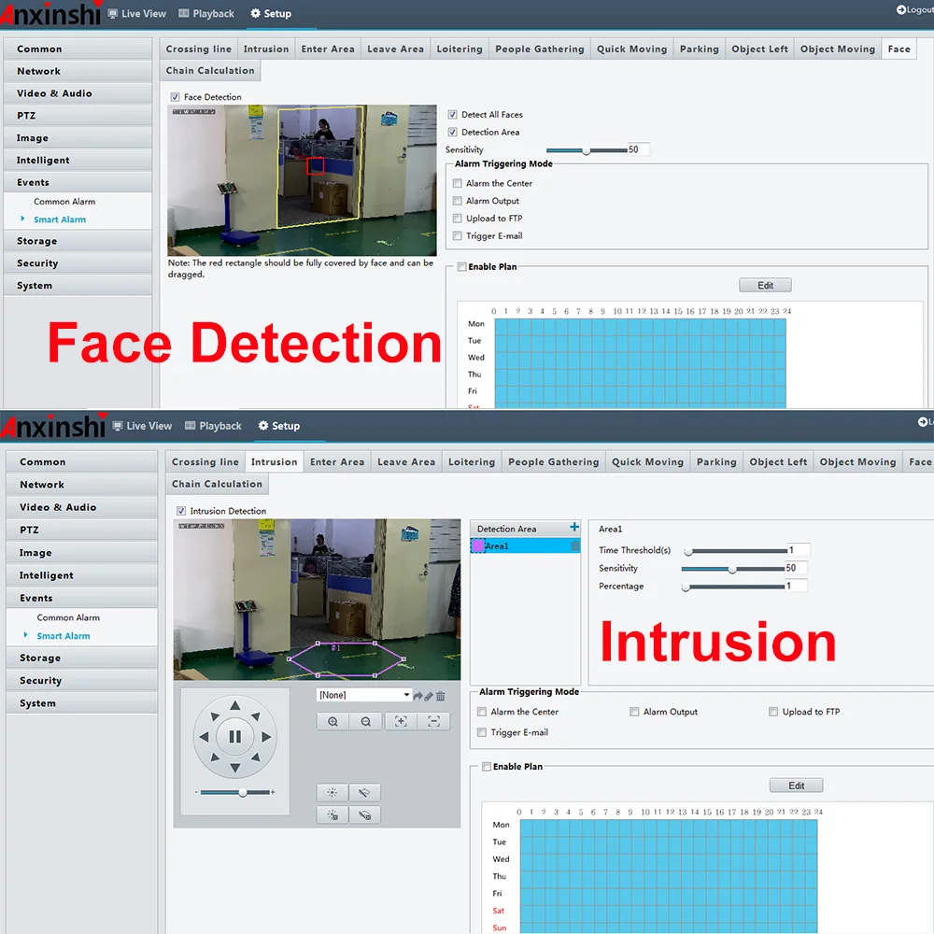The height and width of the screenshot is (934, 934).
Task: Open Crossing line tab on Face Detection page
Action: coord(198,49)
